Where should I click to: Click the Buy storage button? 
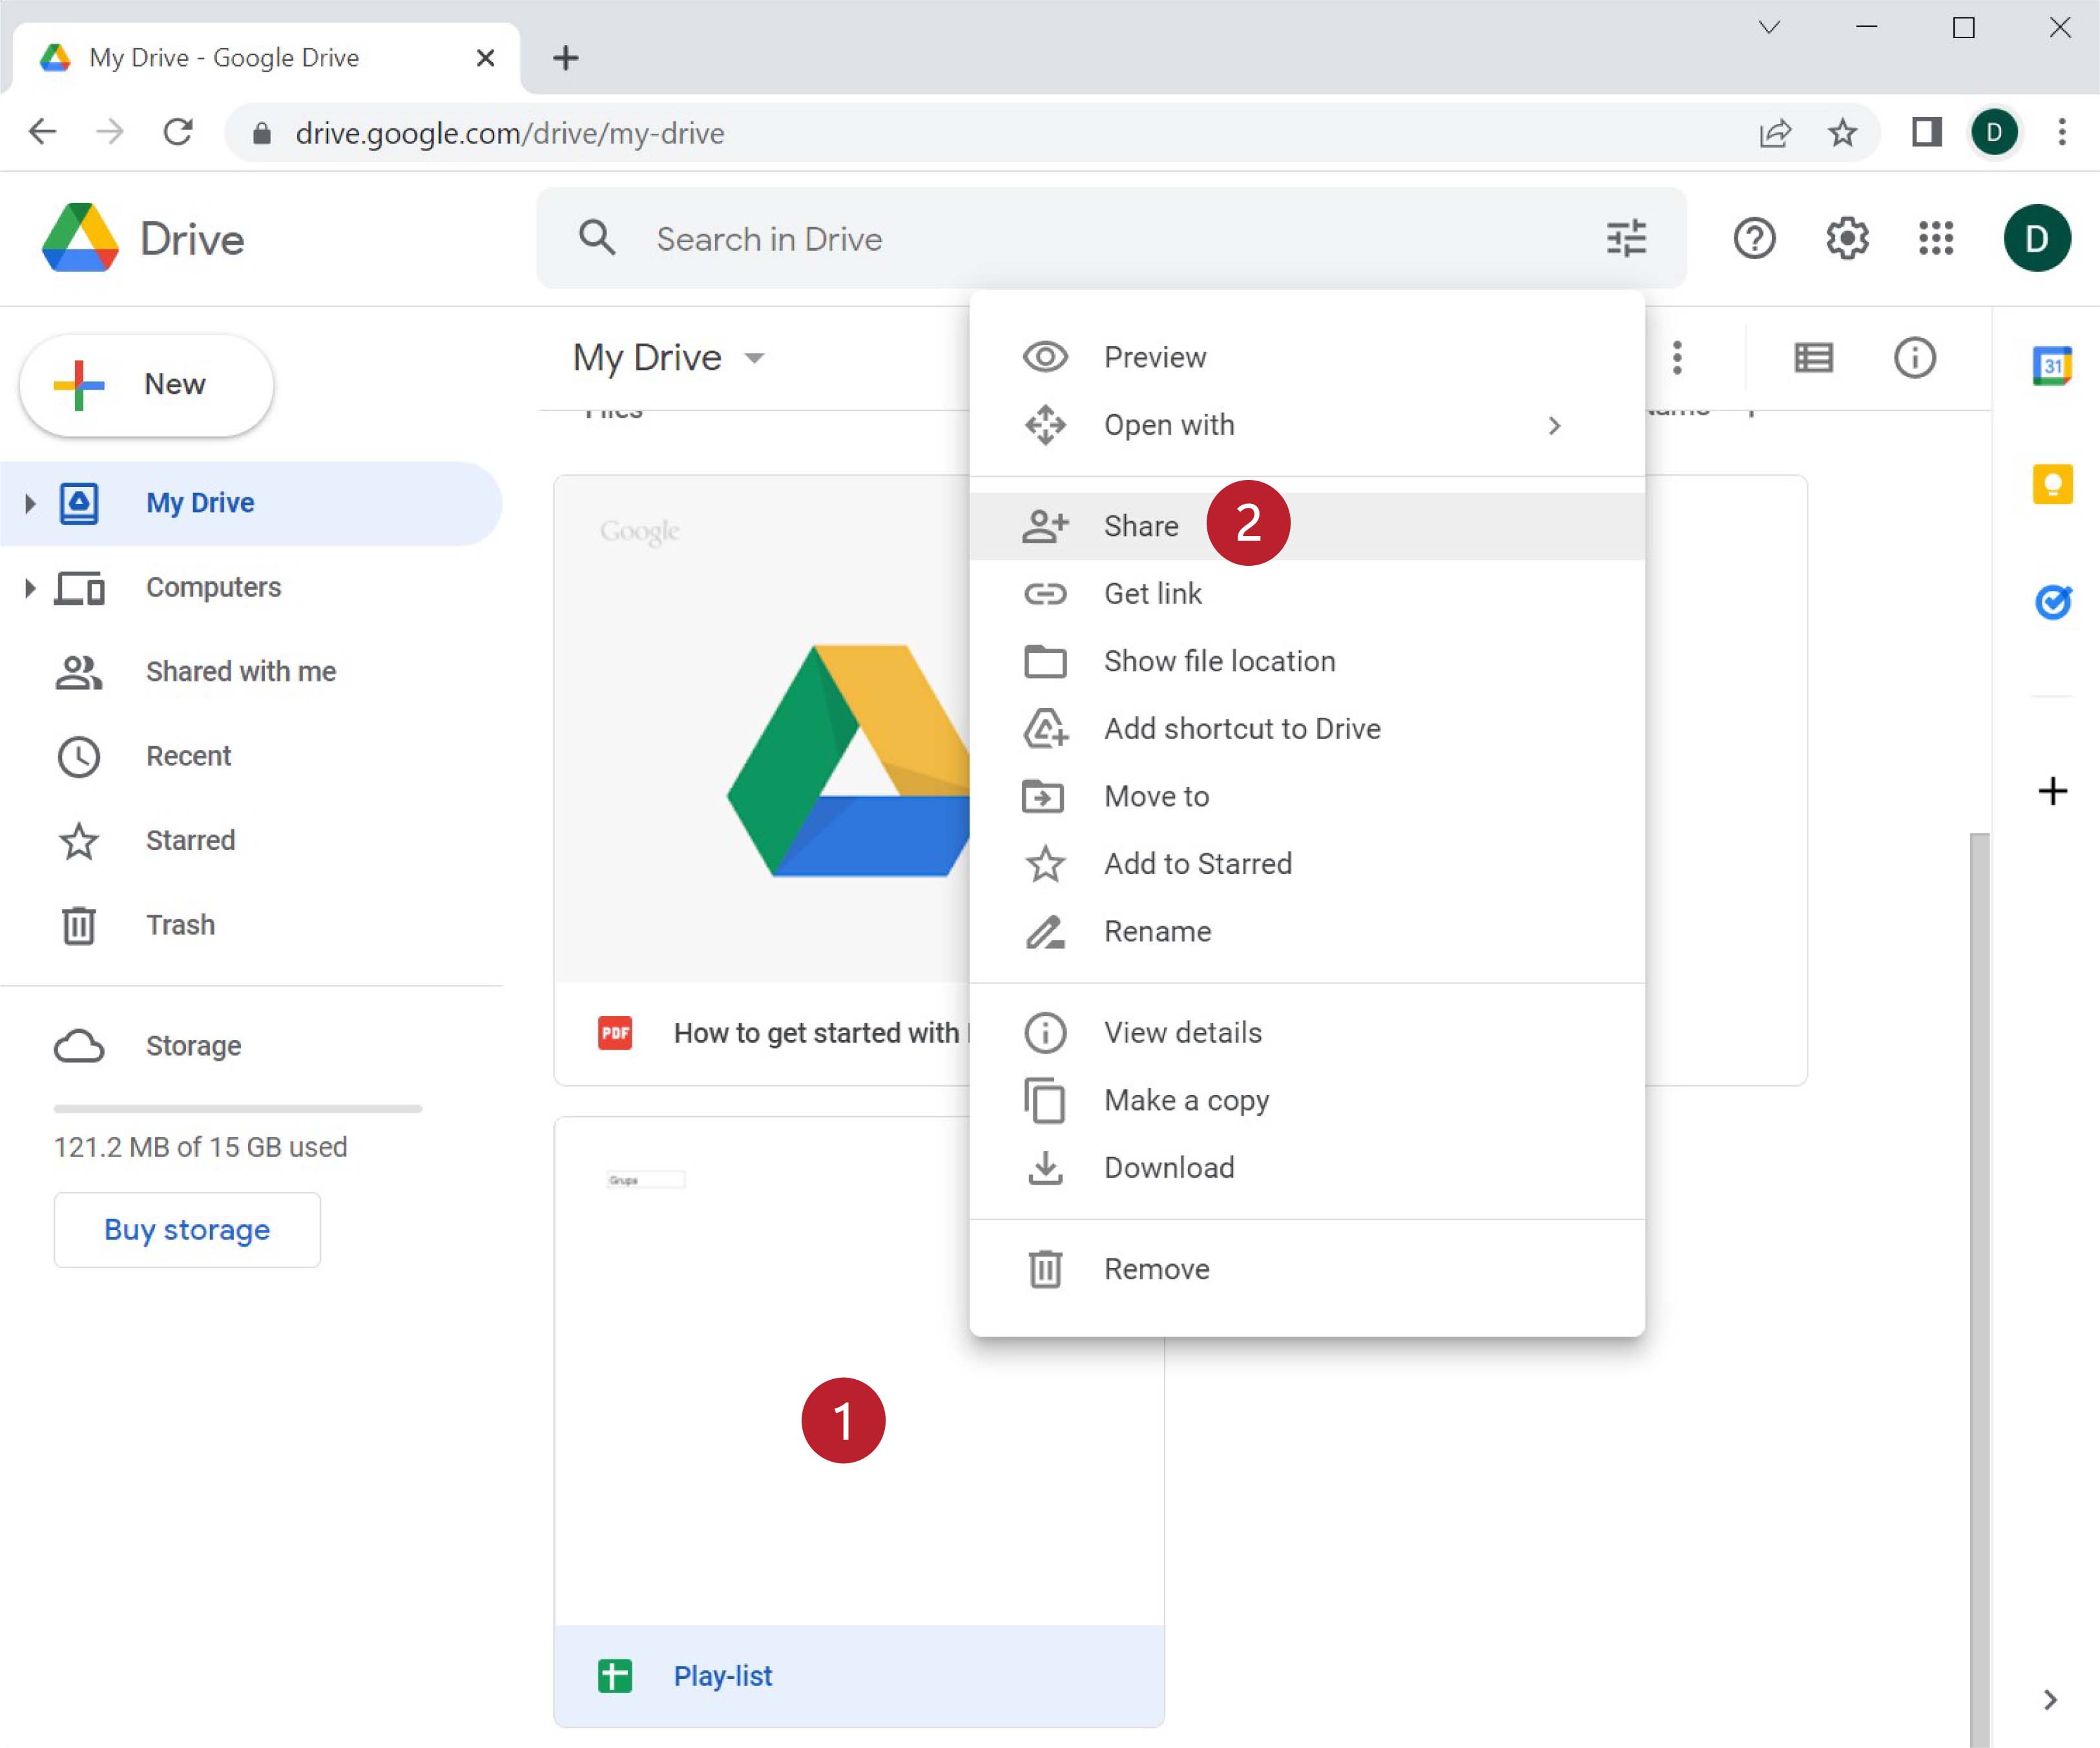187,1229
